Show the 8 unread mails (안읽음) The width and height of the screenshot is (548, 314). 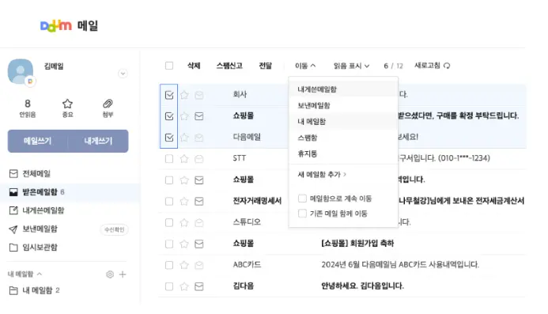(27, 108)
